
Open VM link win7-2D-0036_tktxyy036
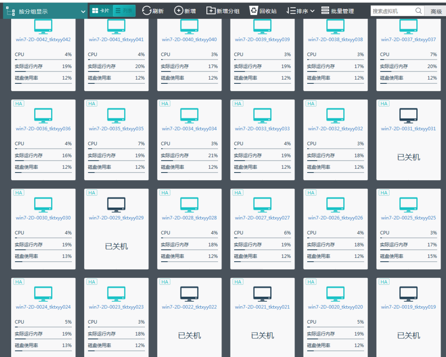[x=43, y=129]
